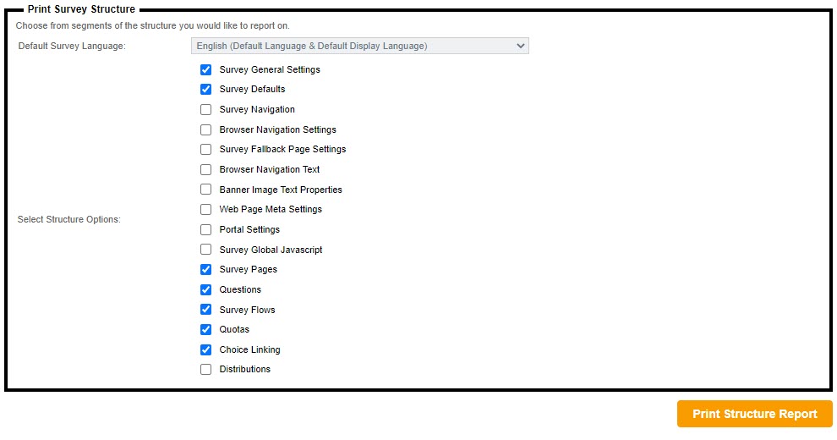Enable the Browser Navigation Text checkbox
The width and height of the screenshot is (837, 440).
[205, 169]
